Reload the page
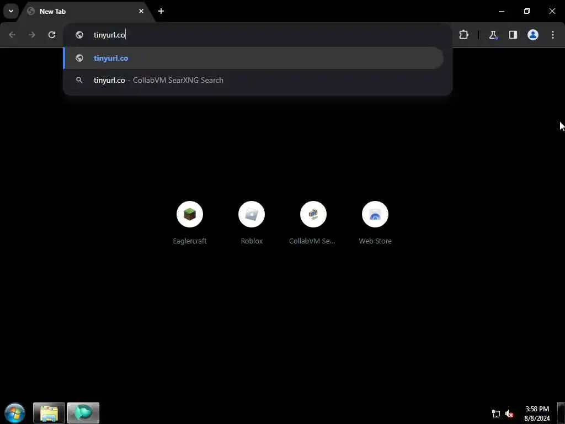 [52, 35]
